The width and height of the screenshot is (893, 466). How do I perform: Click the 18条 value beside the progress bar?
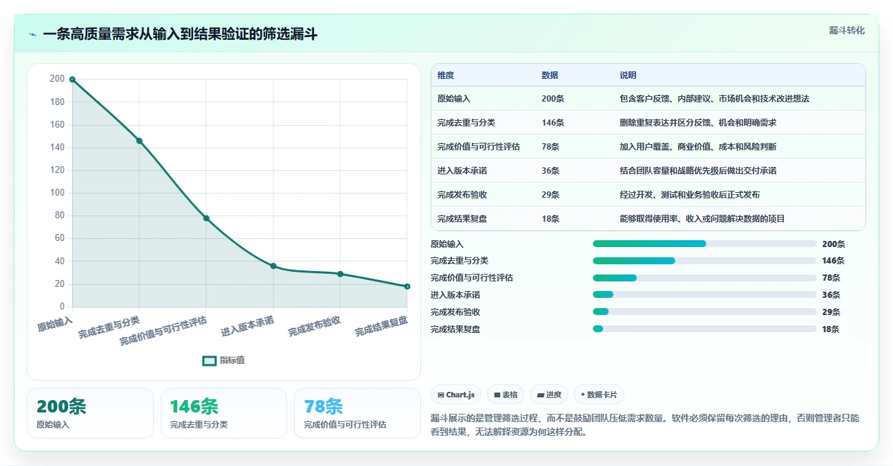831,329
